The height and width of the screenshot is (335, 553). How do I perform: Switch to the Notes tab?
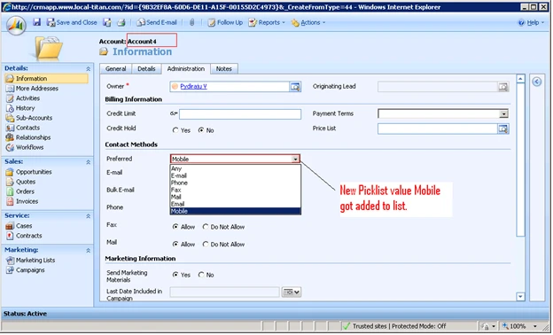point(224,69)
